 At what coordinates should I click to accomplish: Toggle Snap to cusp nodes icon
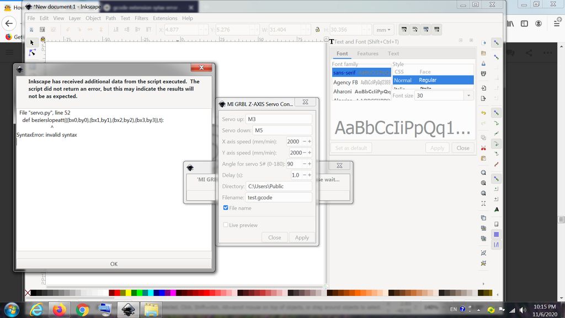497,144
